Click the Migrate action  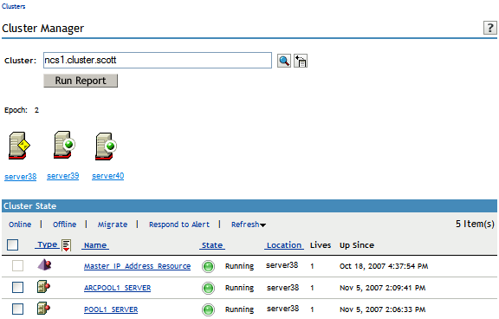pyautogui.click(x=113, y=225)
